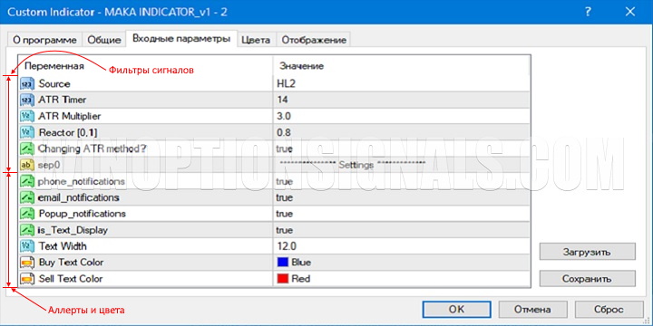Click the string icon beside sep0
The height and width of the screenshot is (326, 653).
(27, 165)
